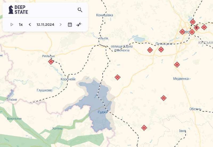213x147 pixels.
Task: Click the southernmost red diamond marker
Action: point(144,128)
